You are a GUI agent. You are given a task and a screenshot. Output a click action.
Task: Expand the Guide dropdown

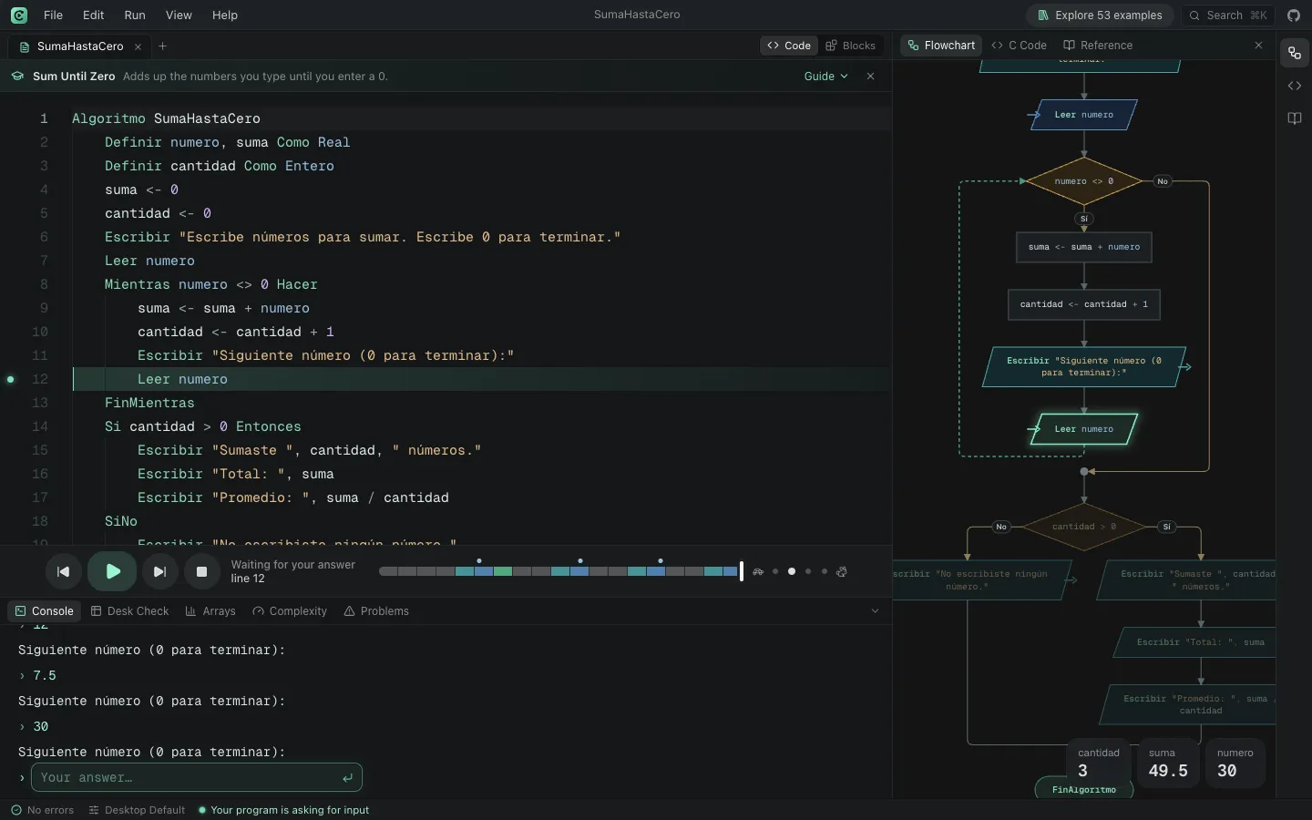pos(825,77)
